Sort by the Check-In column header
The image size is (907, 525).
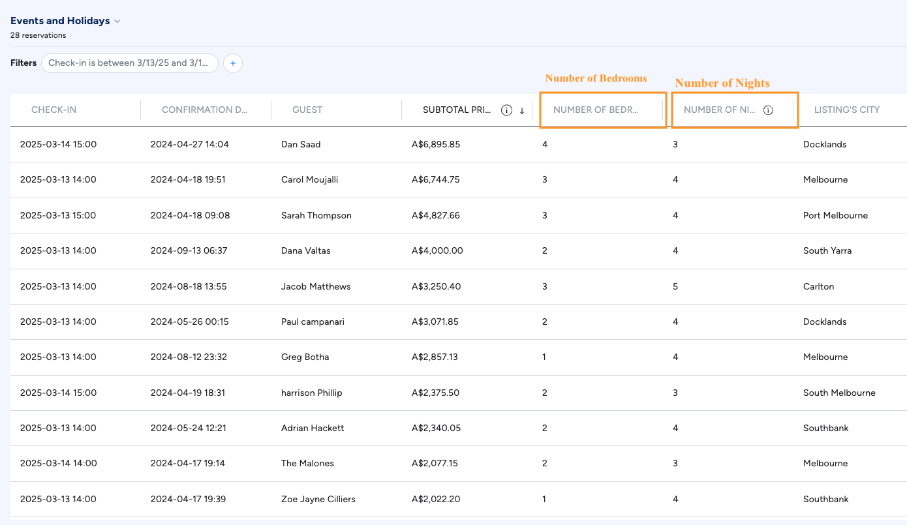click(x=54, y=110)
